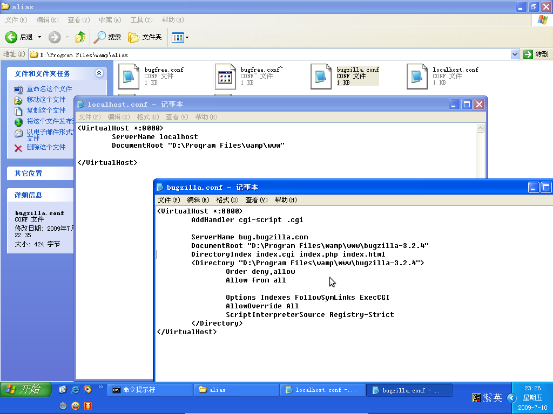The image size is (553, 414).
Task: Click the ScriptInterpreterSource Registry-Strict line
Action: (x=310, y=314)
